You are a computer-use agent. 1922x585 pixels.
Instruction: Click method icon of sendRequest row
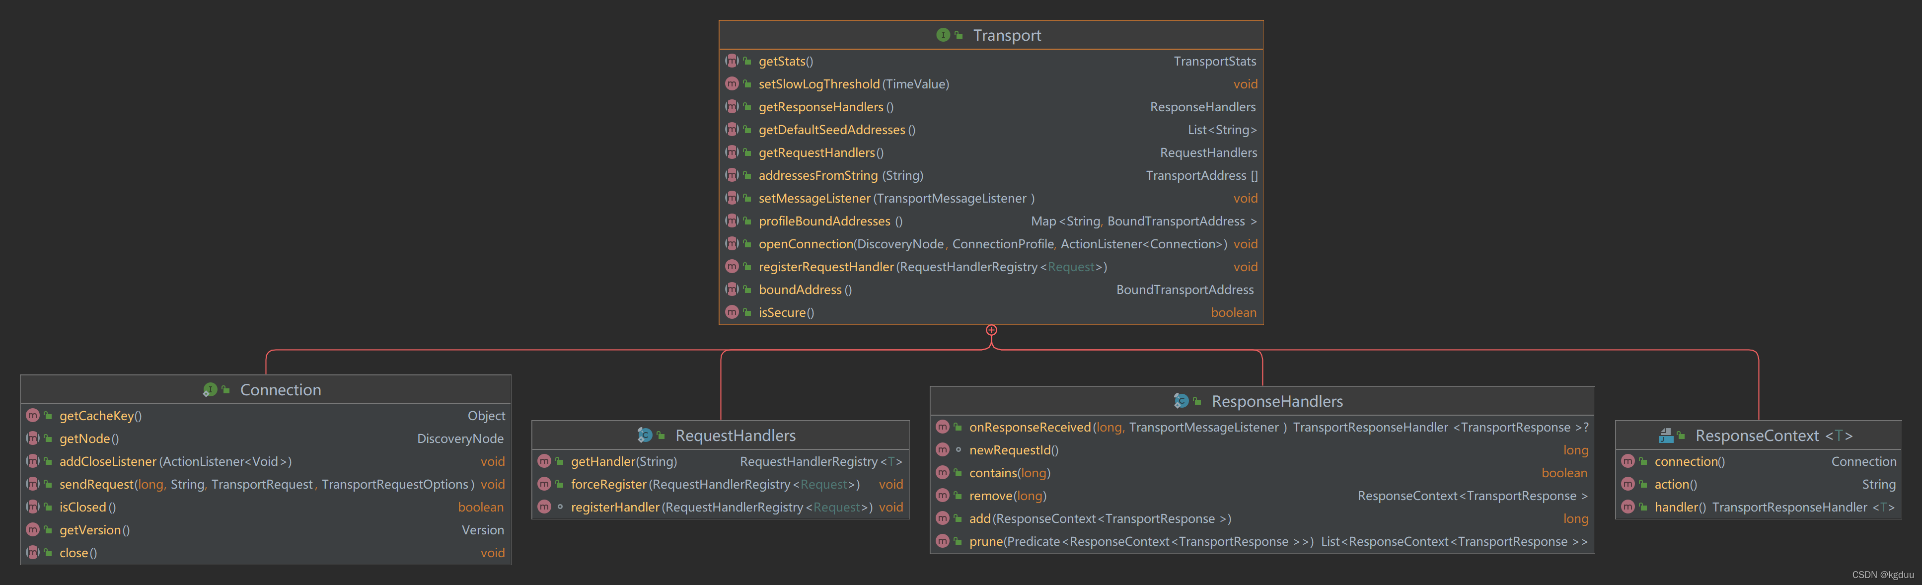pos(33,484)
